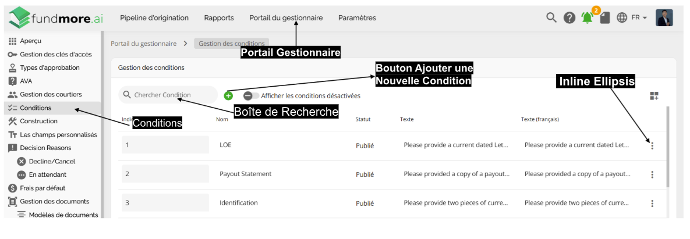Open the ellipsis menu for LOE row
This screenshot has height=239, width=690.
point(652,145)
